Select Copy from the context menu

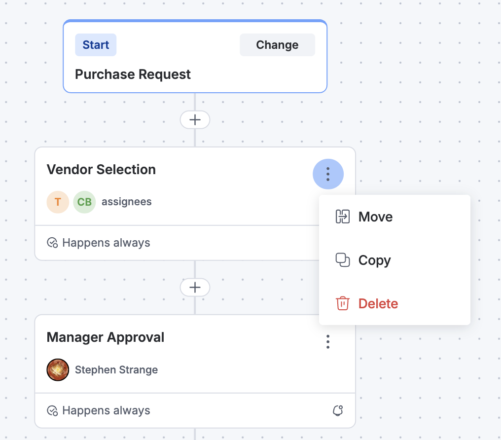tap(394, 260)
